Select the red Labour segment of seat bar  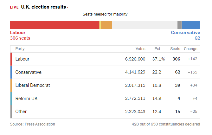55,25
